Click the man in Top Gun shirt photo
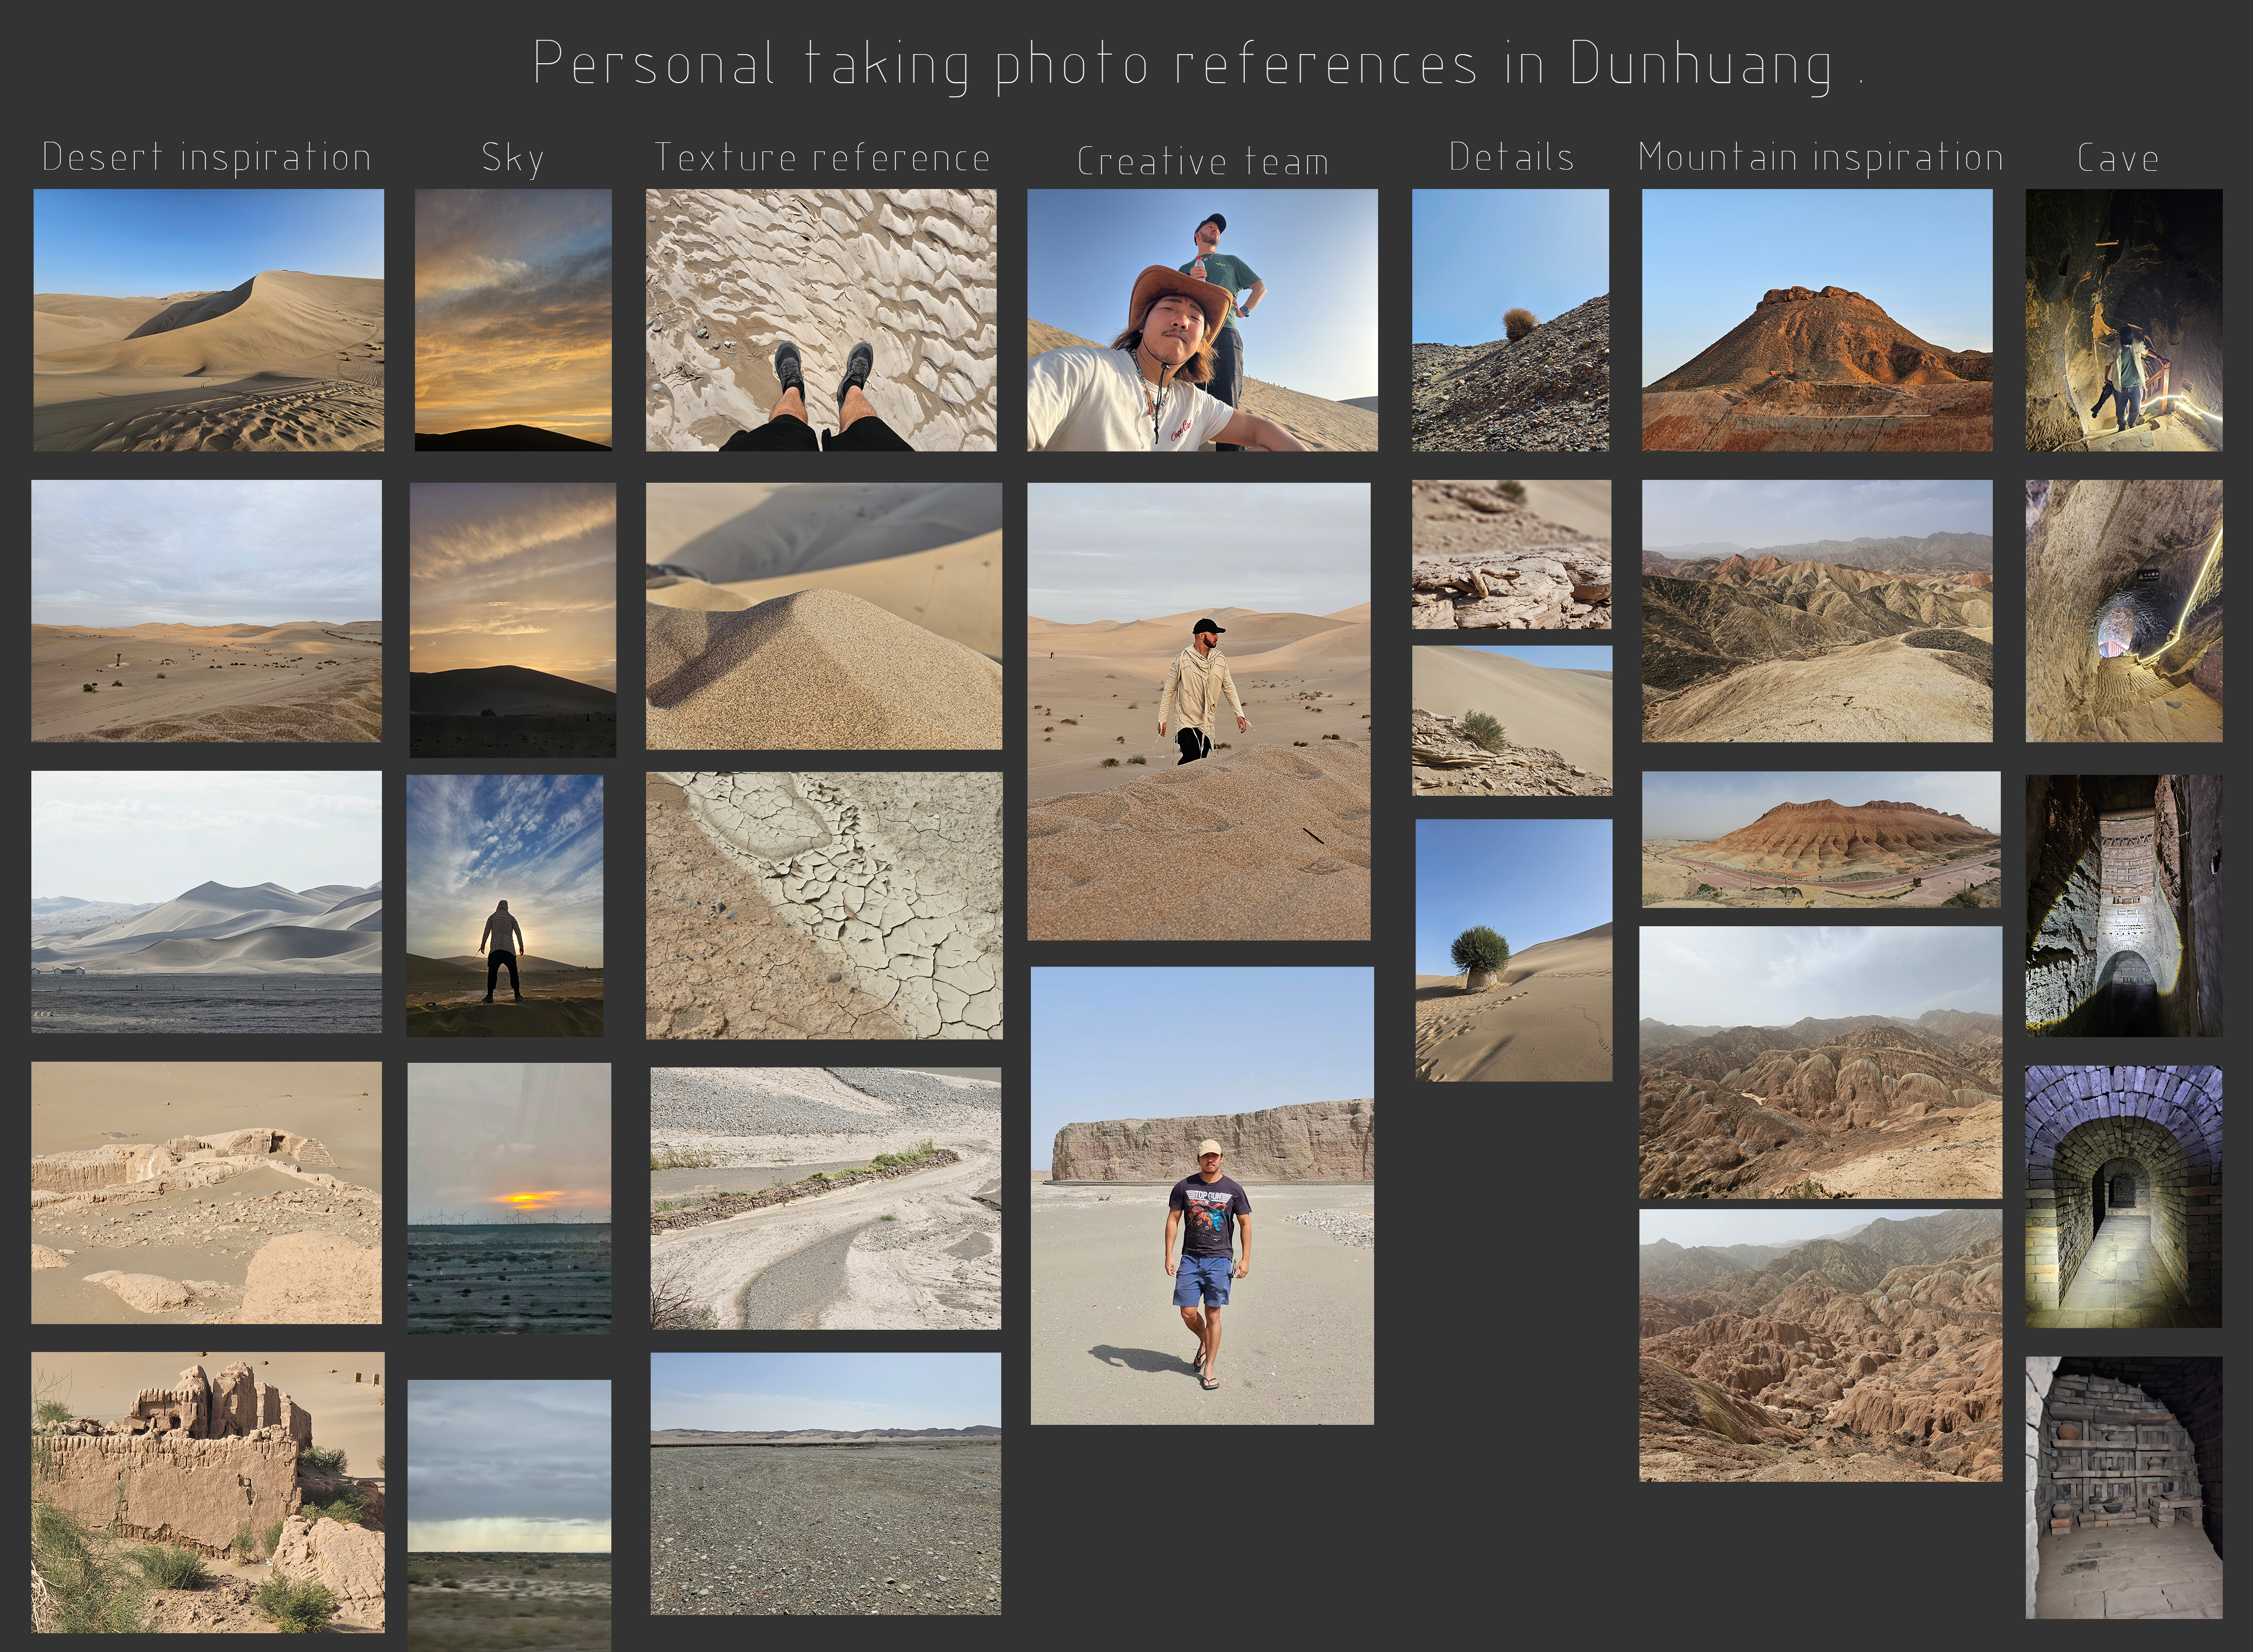The height and width of the screenshot is (1652, 2253). tap(1202, 1195)
